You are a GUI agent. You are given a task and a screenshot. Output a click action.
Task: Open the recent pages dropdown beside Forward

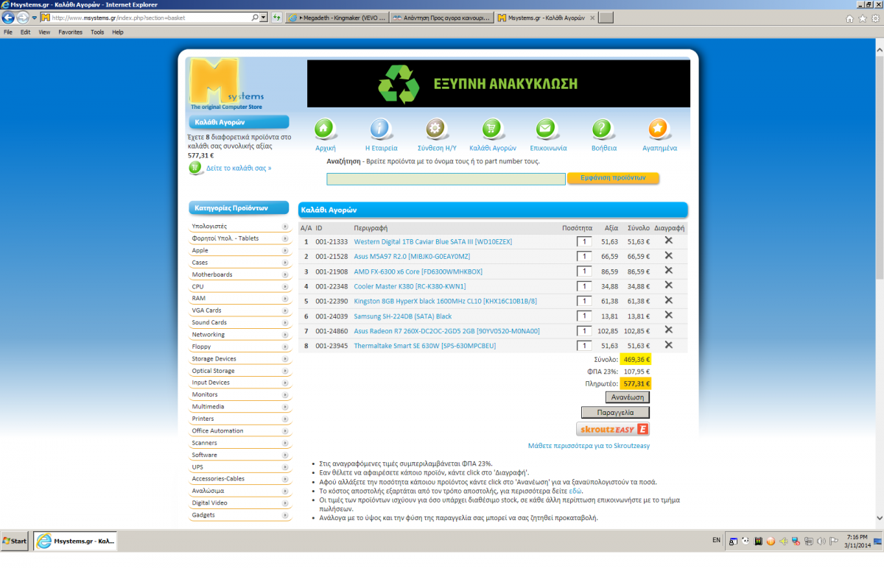point(35,18)
